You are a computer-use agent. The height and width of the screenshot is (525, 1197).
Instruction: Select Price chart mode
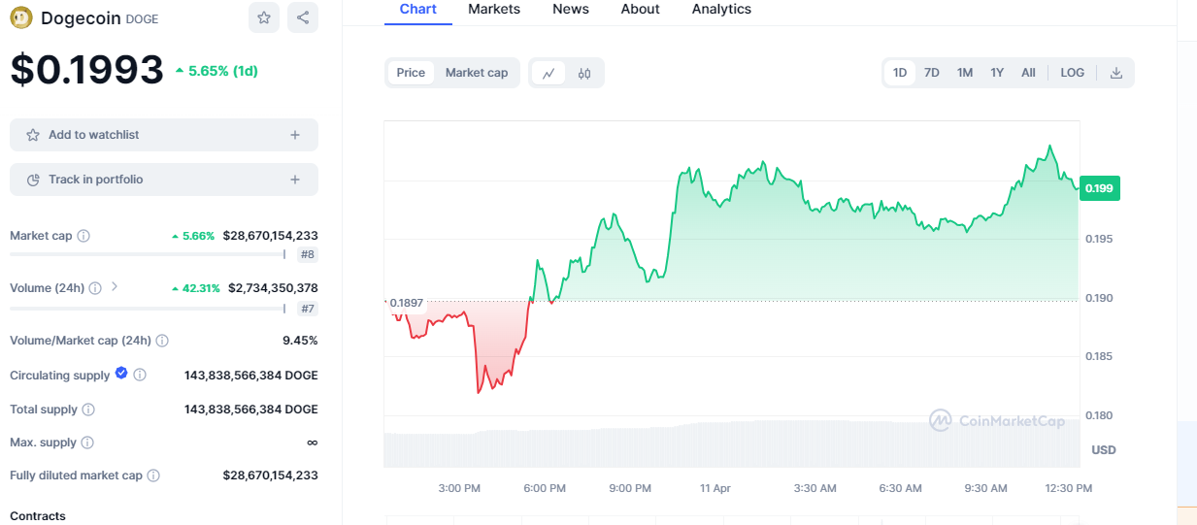coord(411,73)
